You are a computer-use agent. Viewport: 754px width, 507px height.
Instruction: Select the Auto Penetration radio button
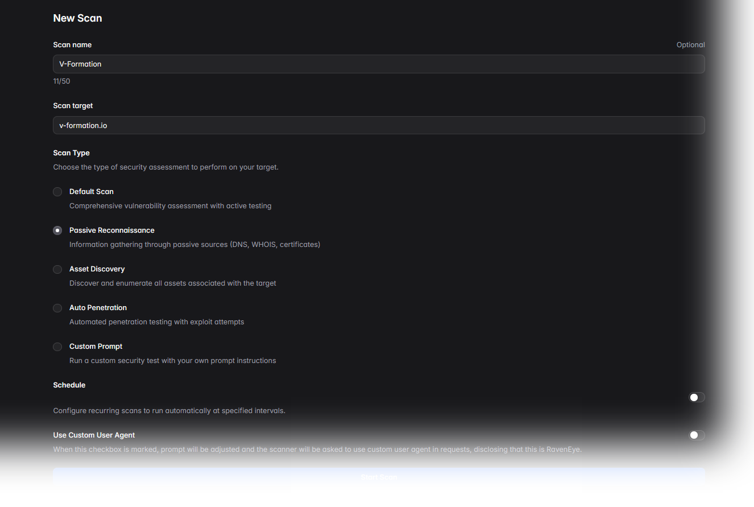coord(57,308)
